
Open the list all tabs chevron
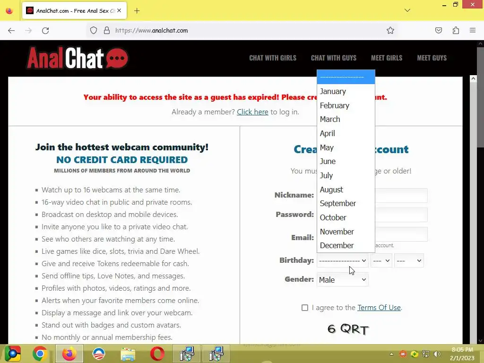tap(407, 10)
